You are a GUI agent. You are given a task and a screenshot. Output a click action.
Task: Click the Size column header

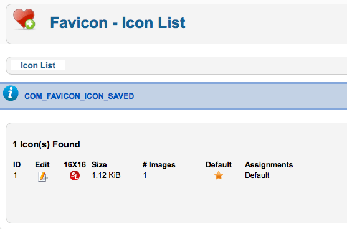(99, 165)
